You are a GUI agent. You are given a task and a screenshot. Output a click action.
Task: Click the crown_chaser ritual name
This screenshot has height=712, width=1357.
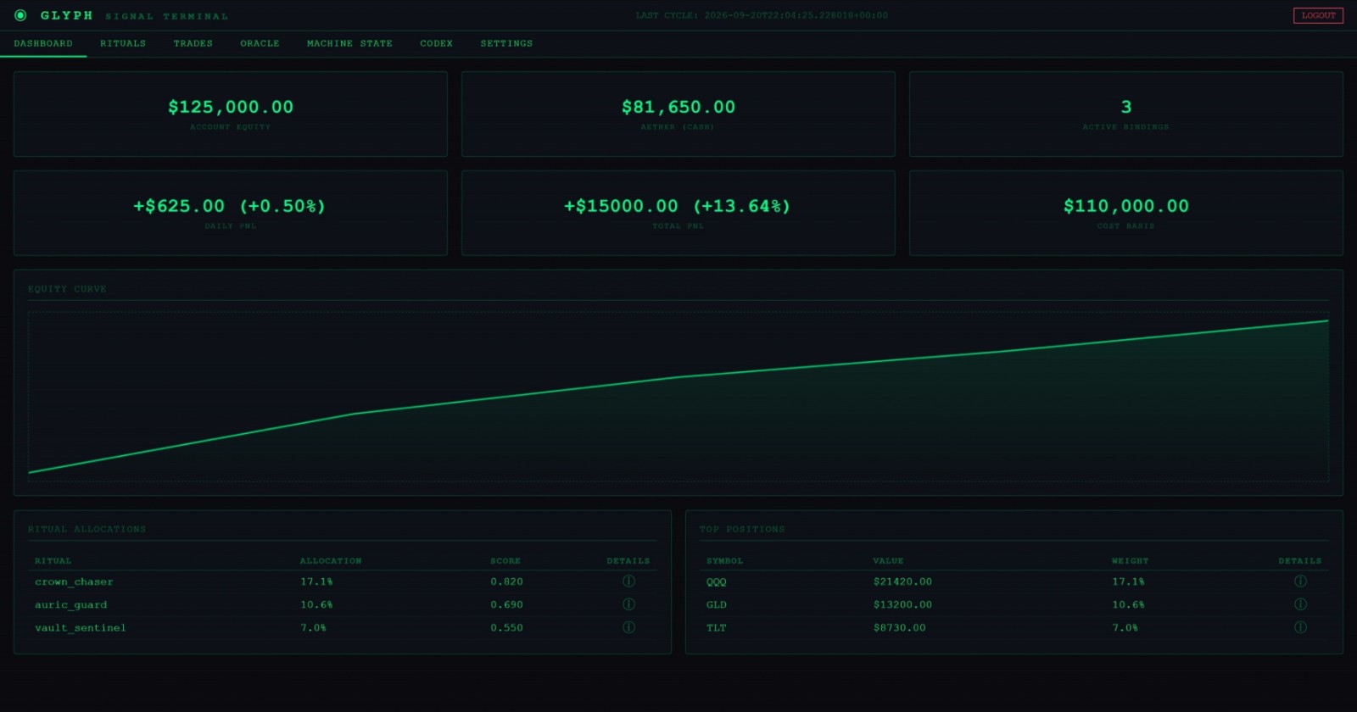74,581
